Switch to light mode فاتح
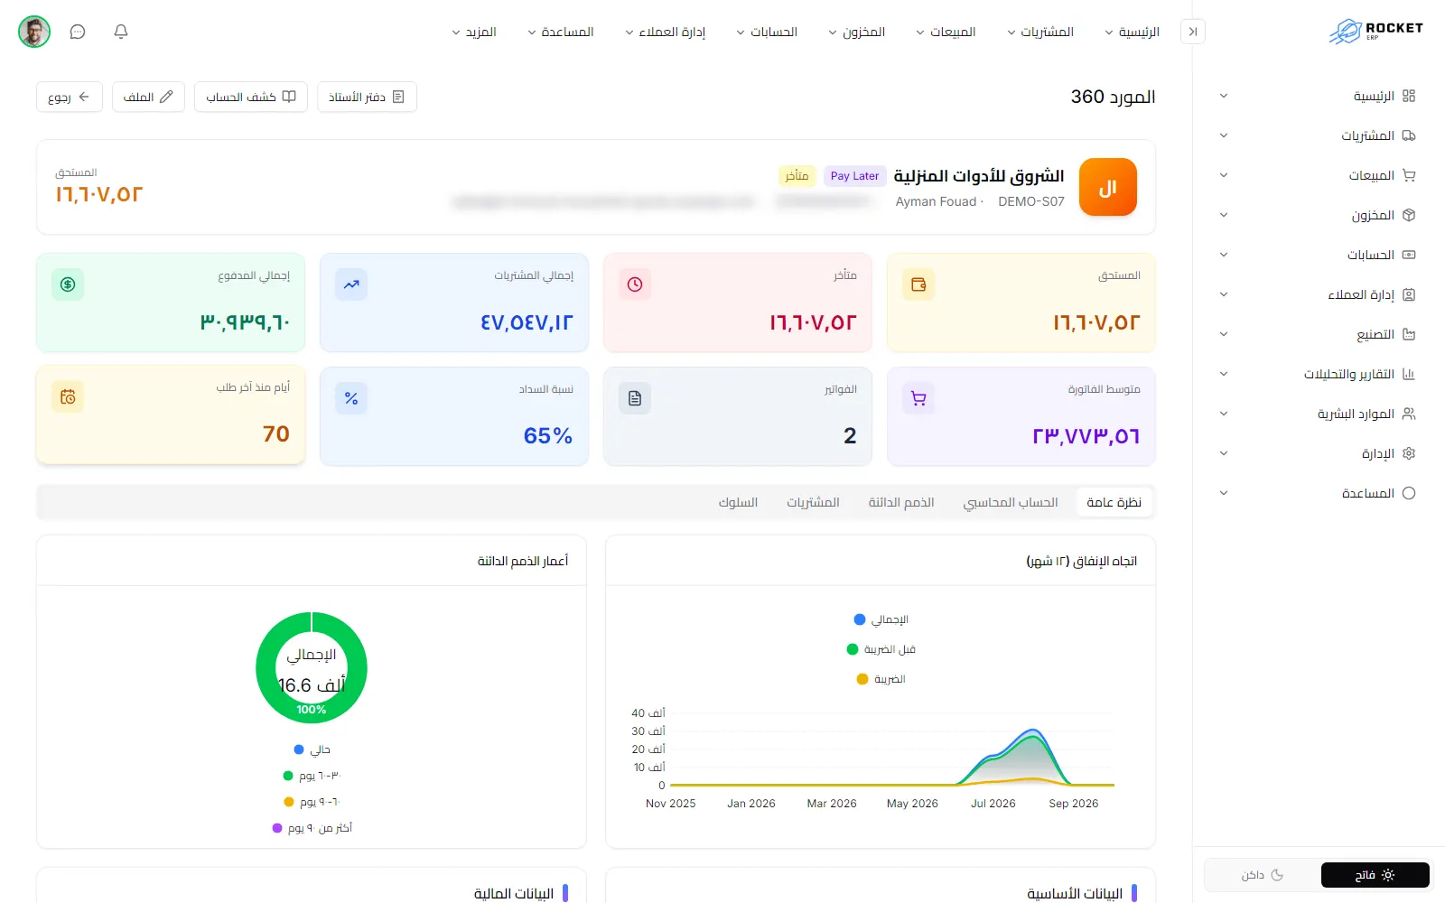 [1375, 875]
